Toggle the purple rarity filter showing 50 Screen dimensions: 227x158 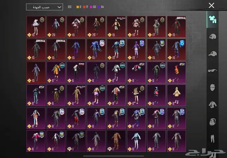pos(94,7)
